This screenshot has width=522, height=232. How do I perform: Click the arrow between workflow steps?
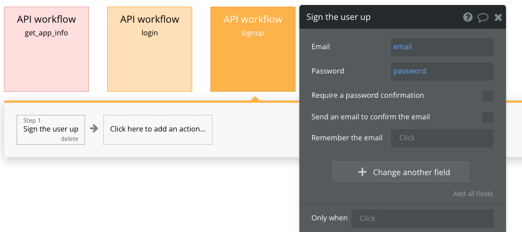point(94,129)
